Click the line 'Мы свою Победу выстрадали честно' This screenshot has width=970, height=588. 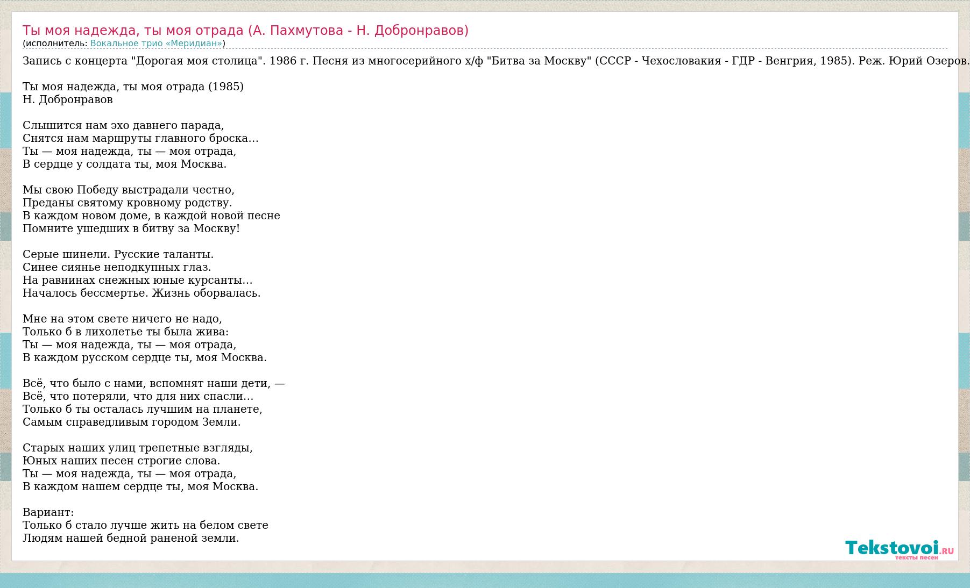[129, 190]
